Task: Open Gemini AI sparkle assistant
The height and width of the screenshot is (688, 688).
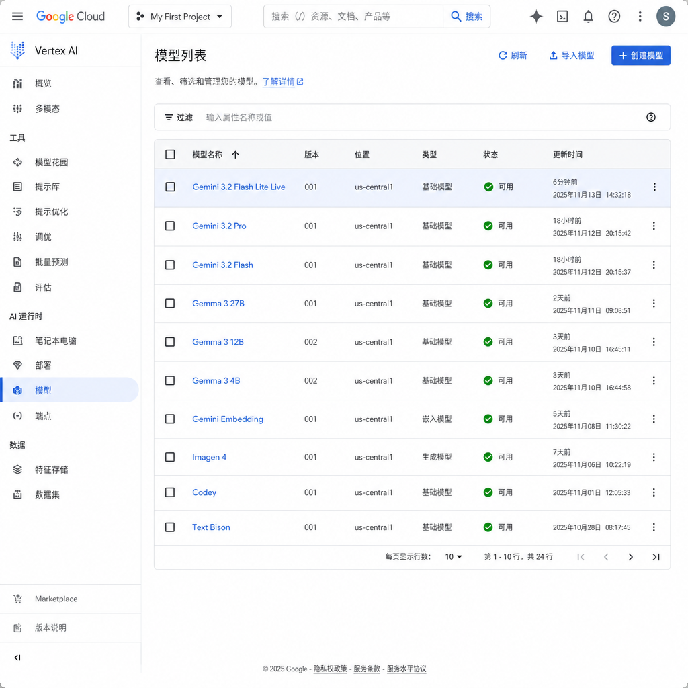Action: click(x=536, y=17)
